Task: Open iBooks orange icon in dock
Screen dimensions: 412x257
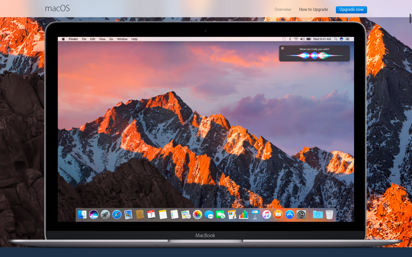Action: coord(278,214)
